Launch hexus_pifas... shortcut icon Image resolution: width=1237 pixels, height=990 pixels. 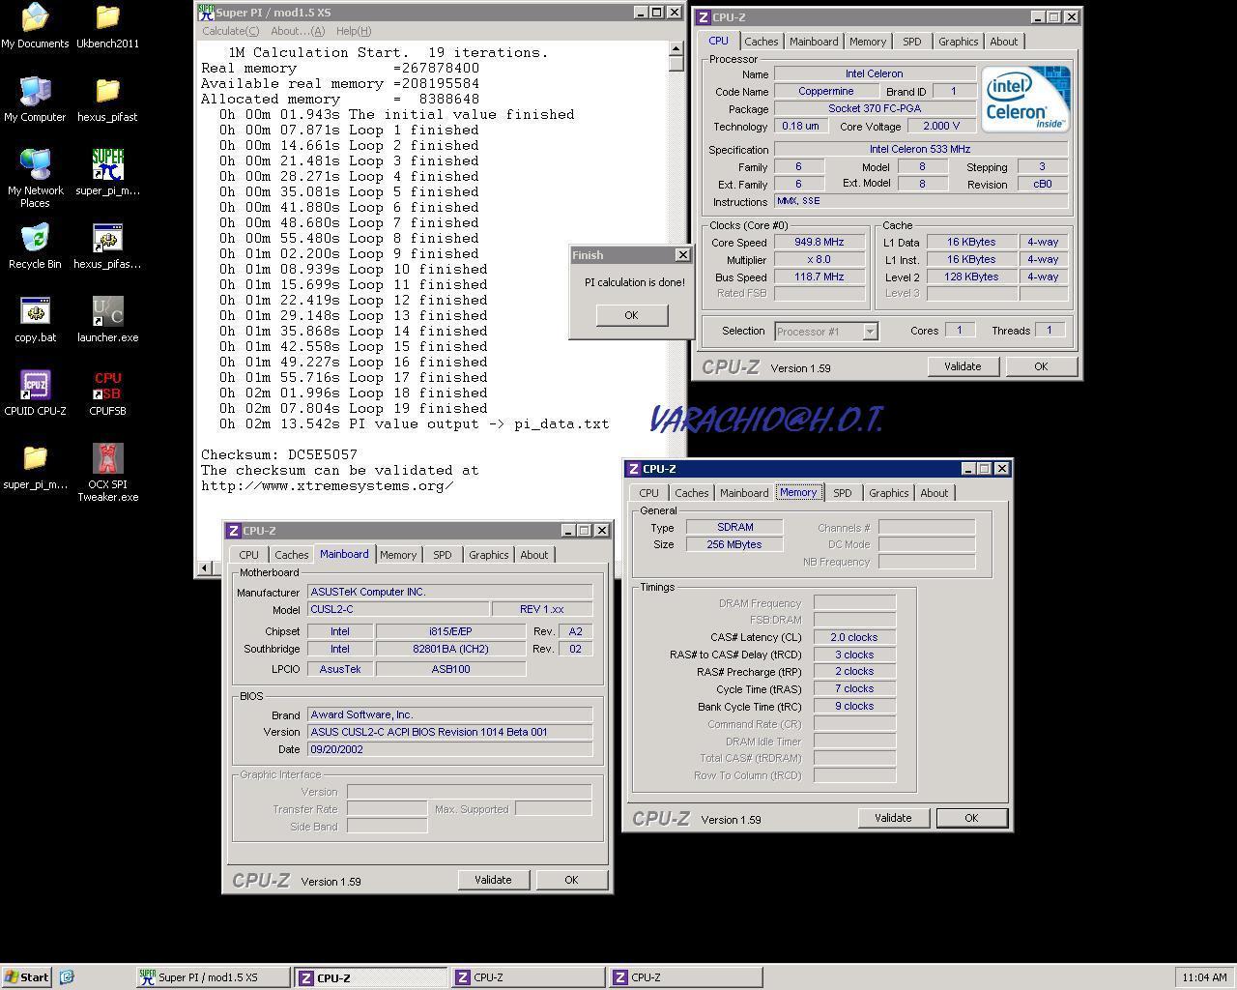coord(107,247)
